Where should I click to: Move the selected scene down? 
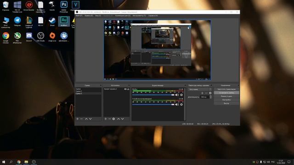[x=90, y=119]
